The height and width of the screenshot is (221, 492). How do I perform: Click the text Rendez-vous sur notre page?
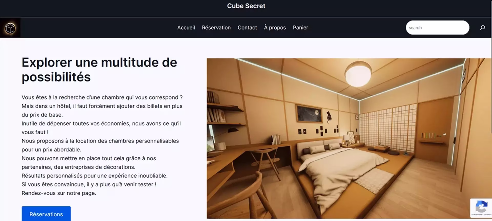point(59,193)
